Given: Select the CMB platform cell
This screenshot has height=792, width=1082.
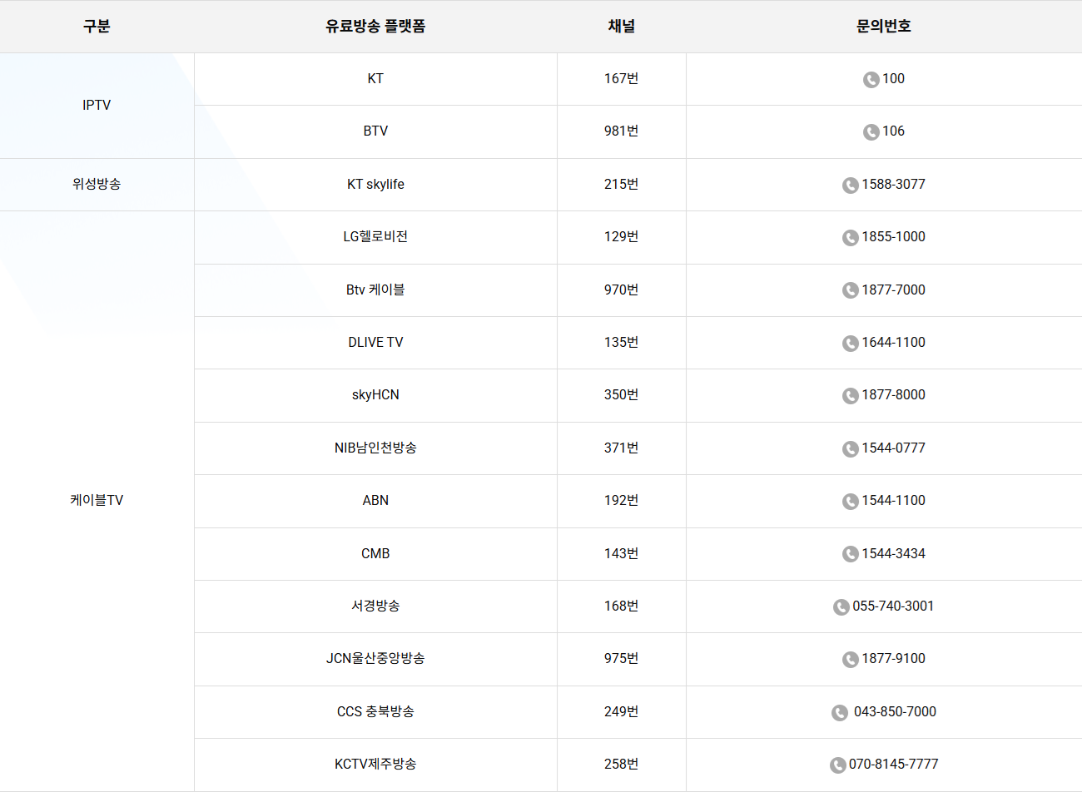Looking at the screenshot, I should 375,554.
